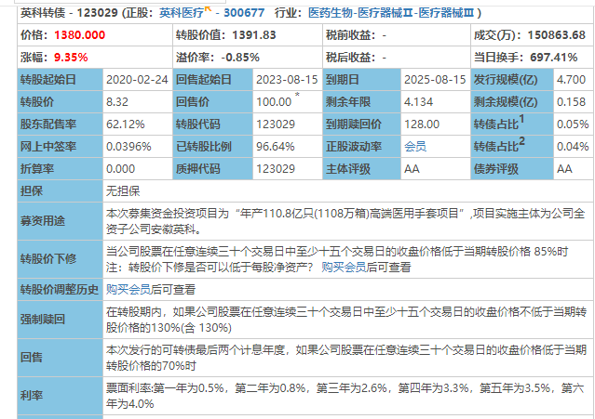Select the 折算率 value 0.000
The width and height of the screenshot is (595, 419).
120,169
